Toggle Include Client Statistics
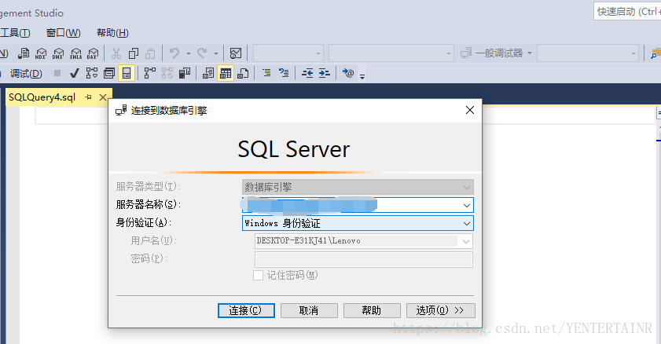 click(x=185, y=73)
